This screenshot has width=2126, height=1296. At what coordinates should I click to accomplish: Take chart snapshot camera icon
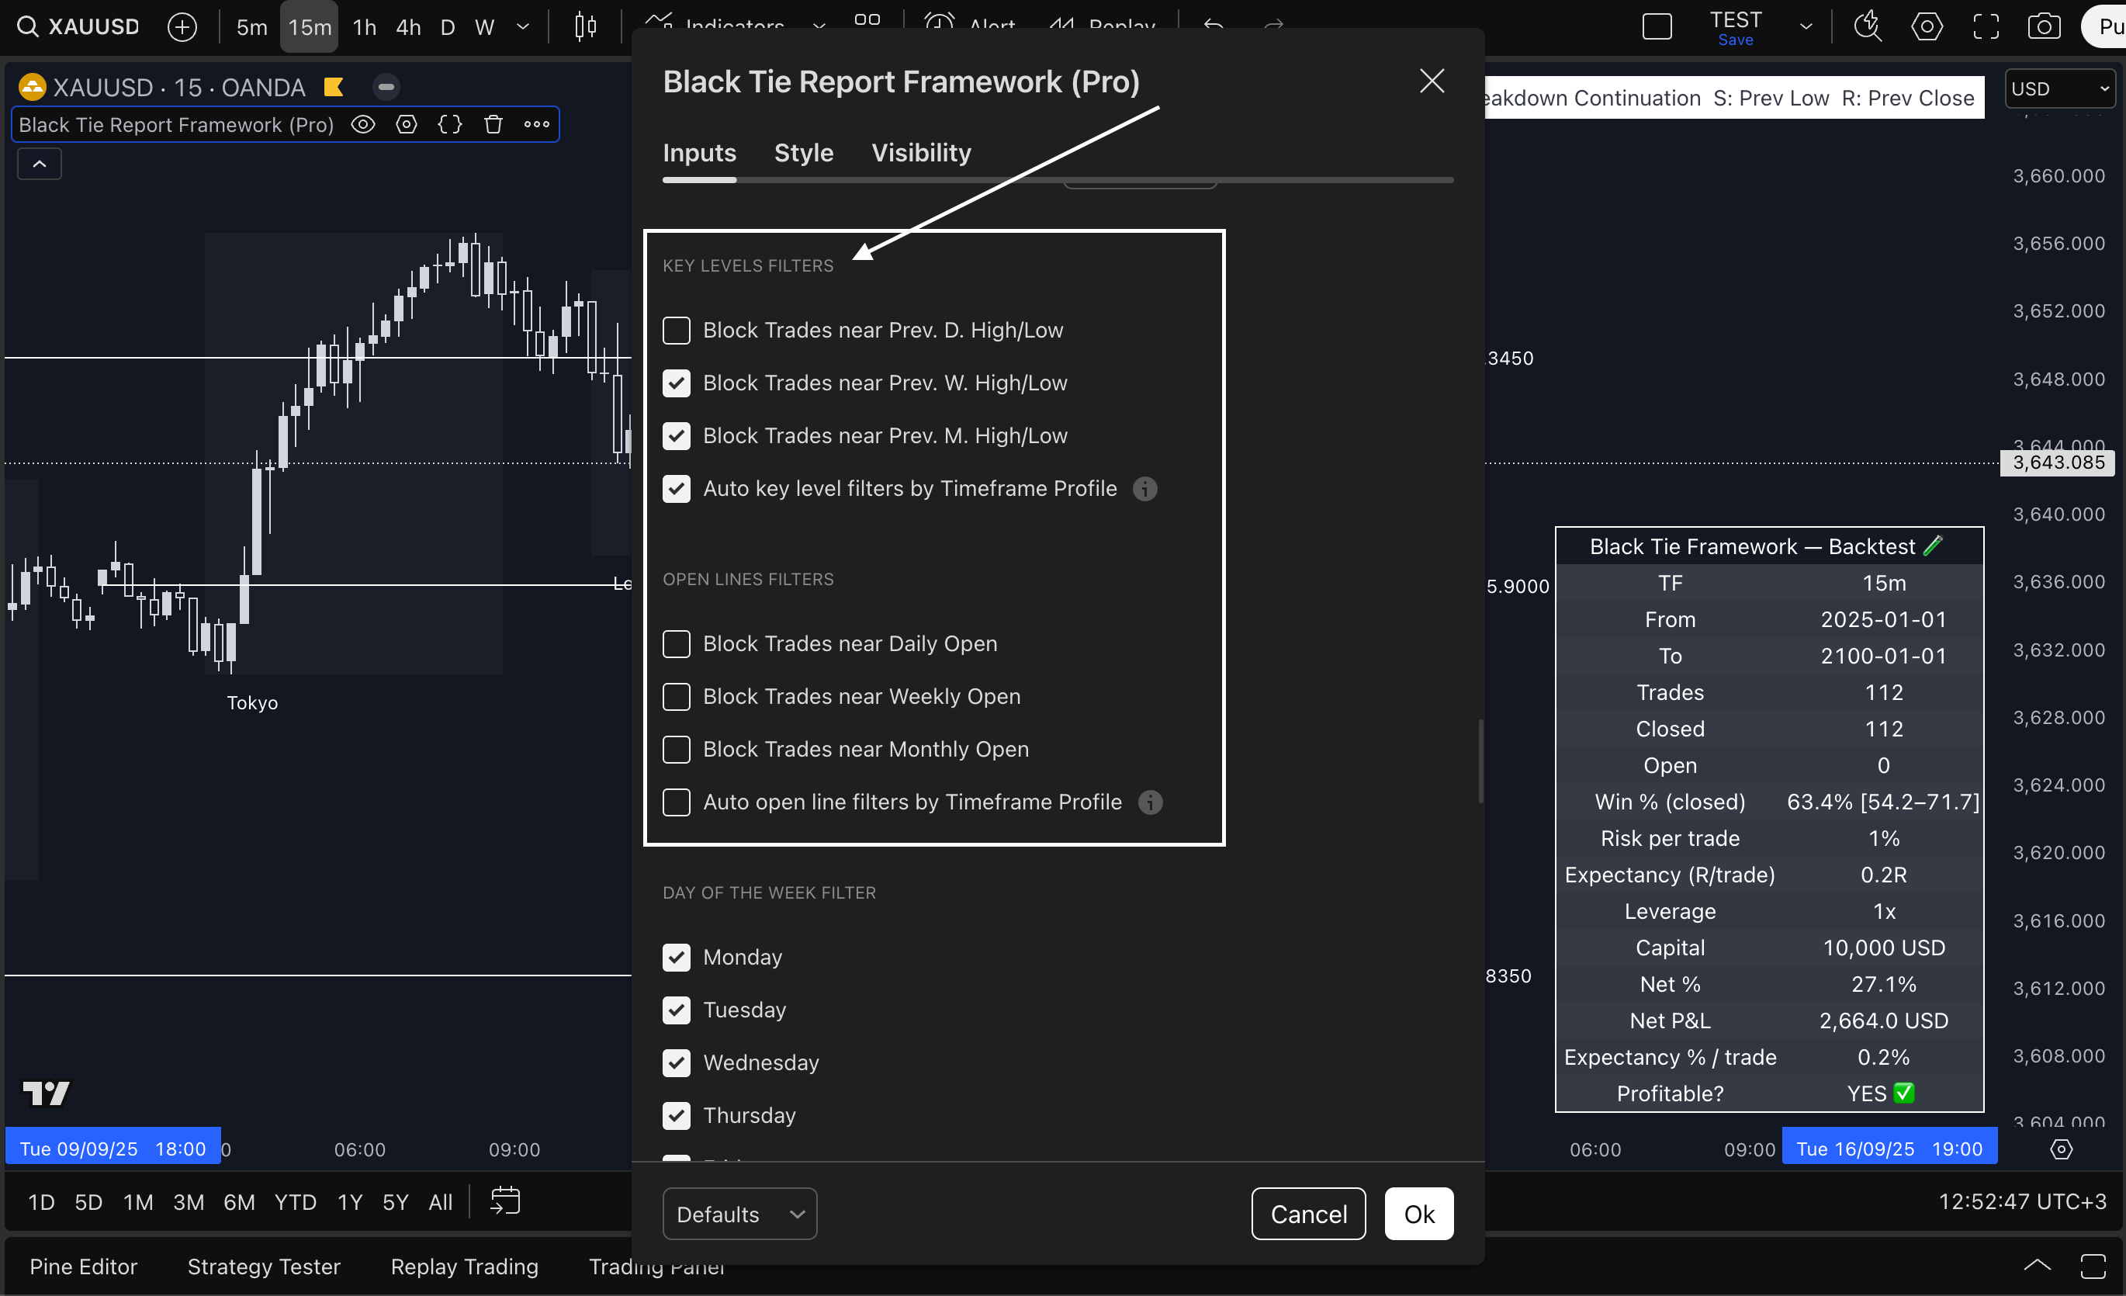pyautogui.click(x=2043, y=26)
